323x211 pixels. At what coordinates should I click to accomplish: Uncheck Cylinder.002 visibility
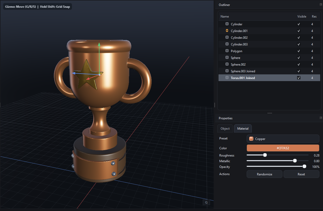tap(298, 37)
